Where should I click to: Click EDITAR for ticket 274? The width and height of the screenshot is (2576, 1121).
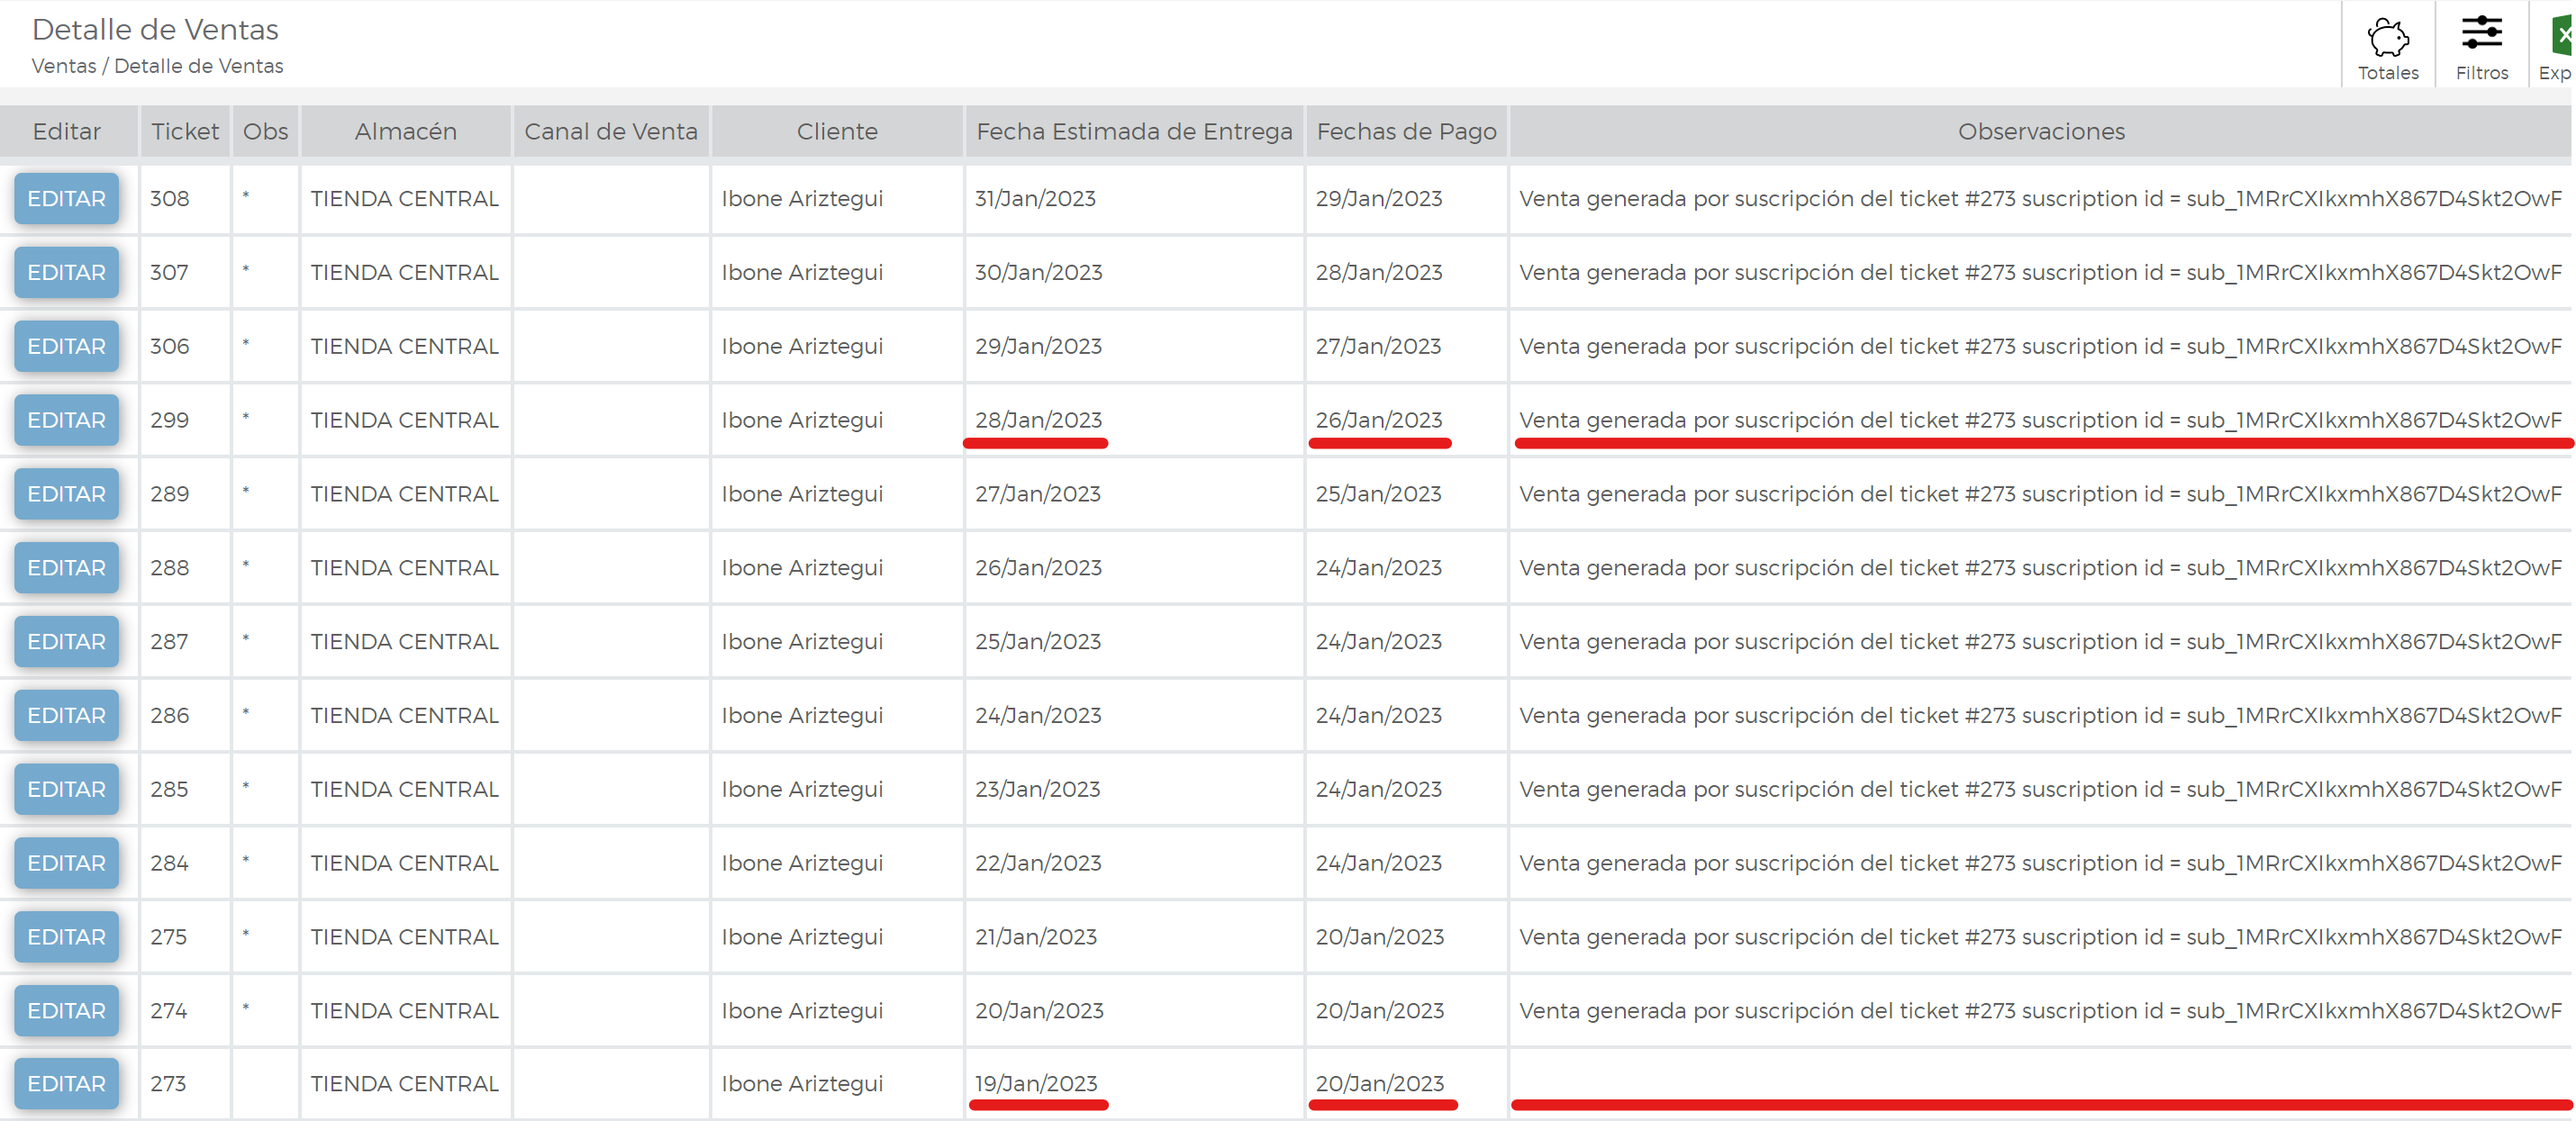click(x=66, y=1012)
